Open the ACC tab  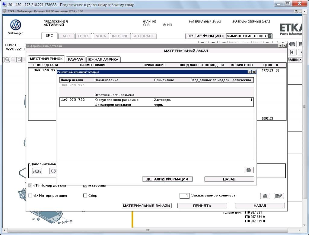(66, 36)
